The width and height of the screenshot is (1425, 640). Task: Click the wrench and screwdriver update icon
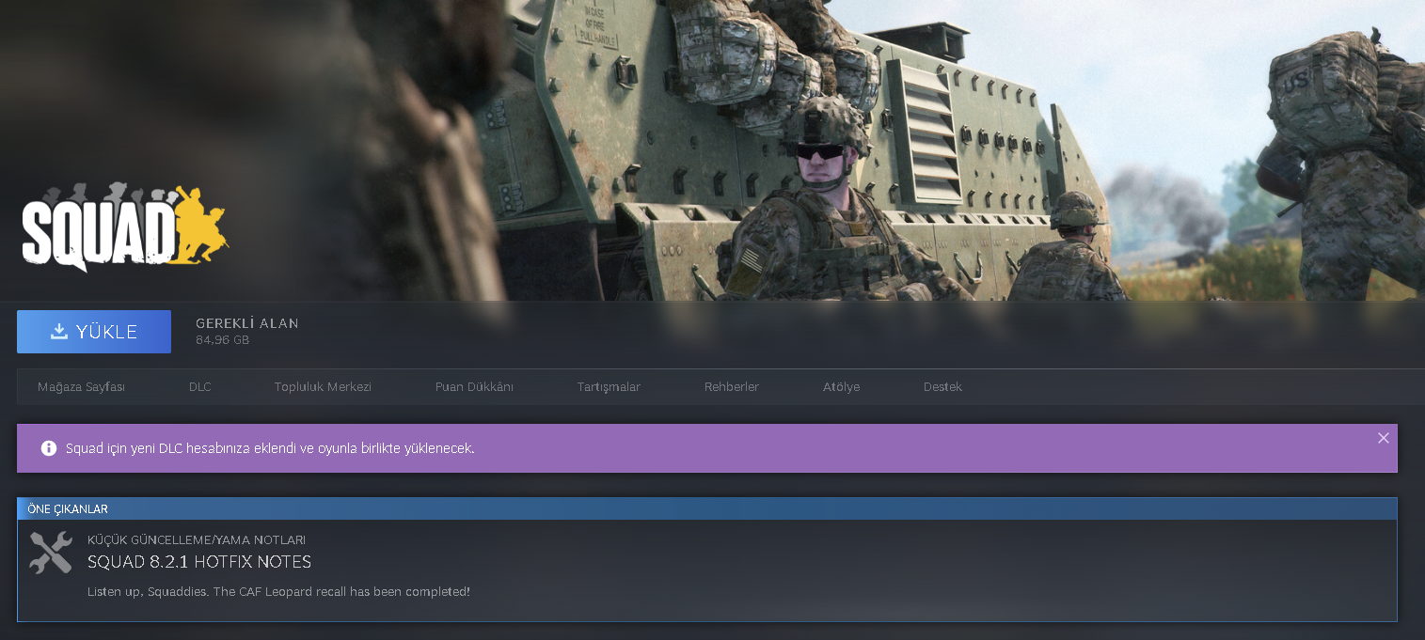(51, 553)
